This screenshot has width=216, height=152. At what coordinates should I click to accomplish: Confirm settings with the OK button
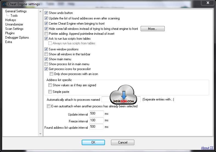pos(93,142)
